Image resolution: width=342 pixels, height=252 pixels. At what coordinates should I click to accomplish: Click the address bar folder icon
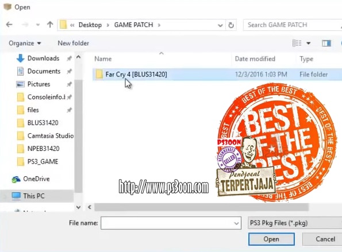tap(63, 25)
